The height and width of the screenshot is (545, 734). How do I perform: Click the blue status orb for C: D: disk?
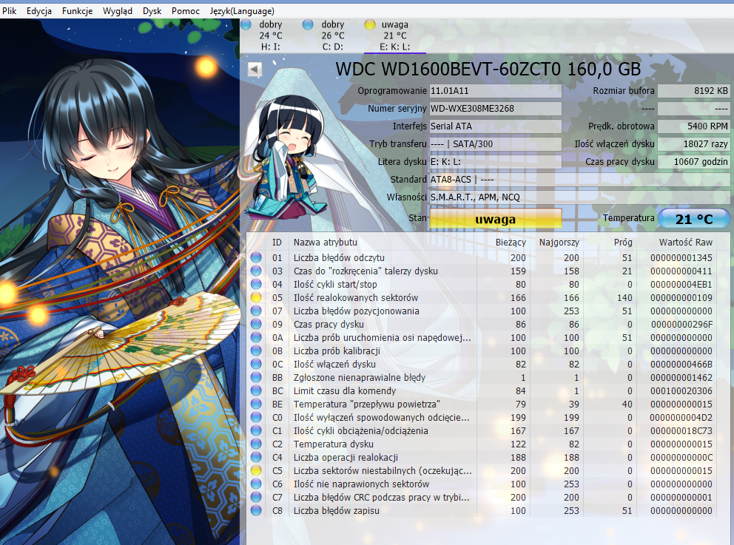pyautogui.click(x=308, y=24)
